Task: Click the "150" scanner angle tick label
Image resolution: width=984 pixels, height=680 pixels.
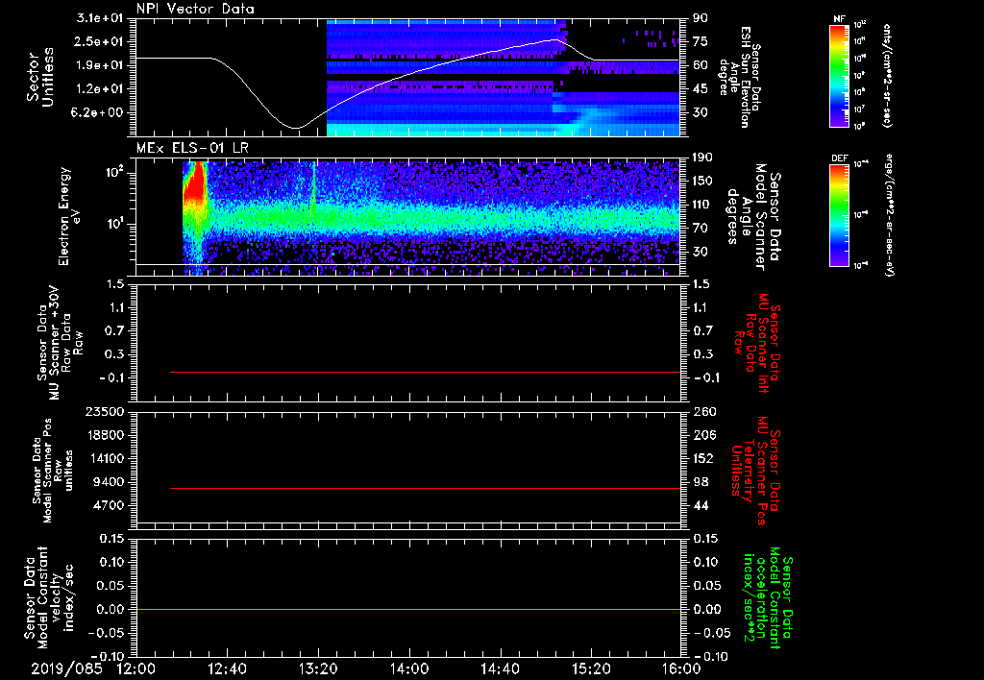Action: tap(702, 181)
